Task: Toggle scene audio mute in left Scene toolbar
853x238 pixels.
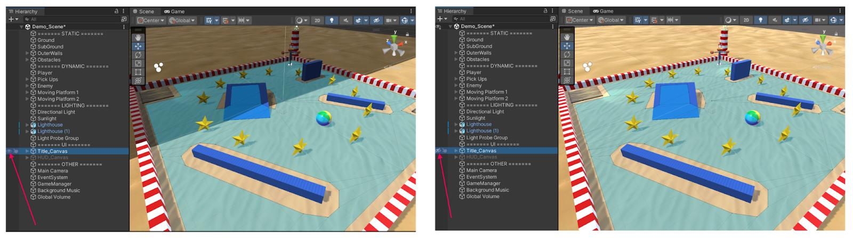Action: 345,20
